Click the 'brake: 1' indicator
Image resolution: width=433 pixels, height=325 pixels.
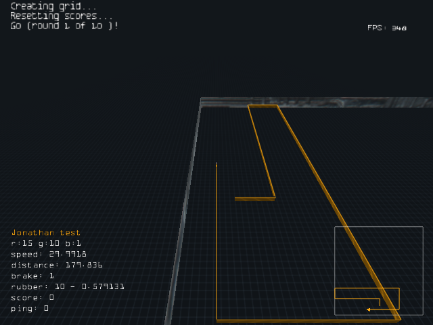coord(32,276)
